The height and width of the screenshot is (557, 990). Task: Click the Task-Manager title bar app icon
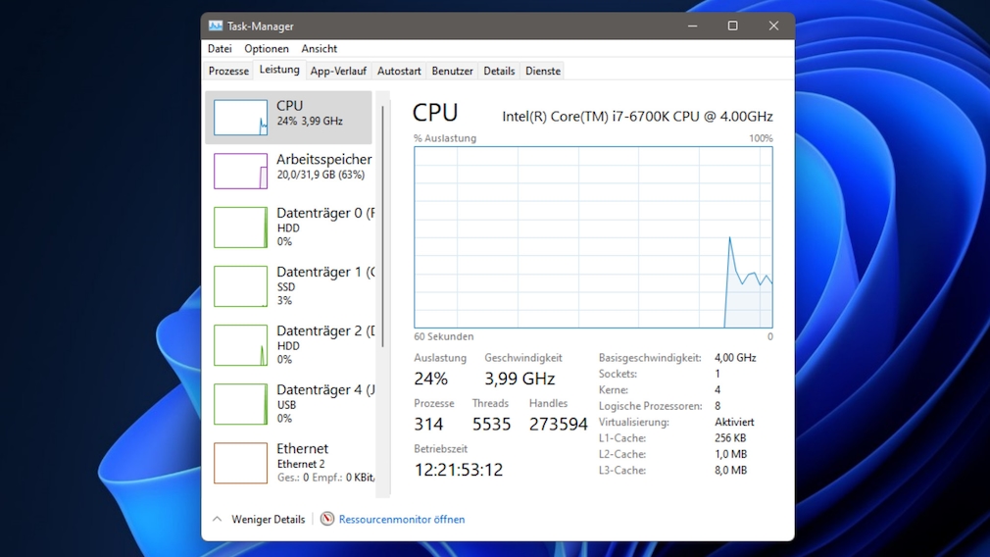[216, 26]
